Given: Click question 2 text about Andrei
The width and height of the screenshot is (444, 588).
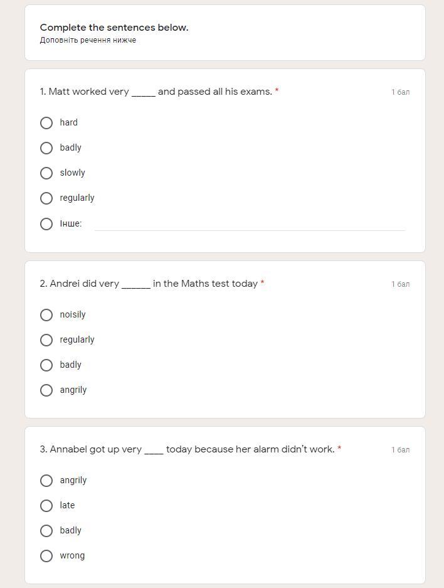Looking at the screenshot, I should pyautogui.click(x=152, y=284).
